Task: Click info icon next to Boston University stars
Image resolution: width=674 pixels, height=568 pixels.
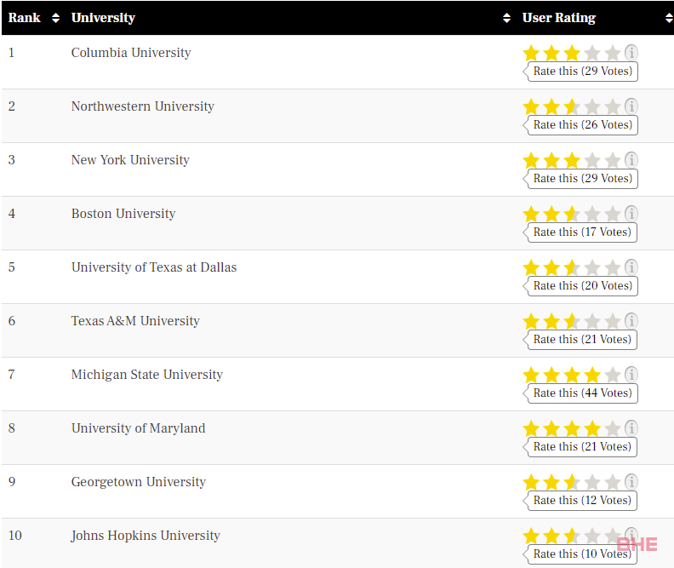Action: click(631, 213)
